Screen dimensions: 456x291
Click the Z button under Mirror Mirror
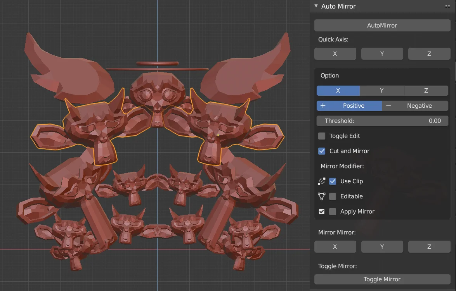pyautogui.click(x=429, y=246)
